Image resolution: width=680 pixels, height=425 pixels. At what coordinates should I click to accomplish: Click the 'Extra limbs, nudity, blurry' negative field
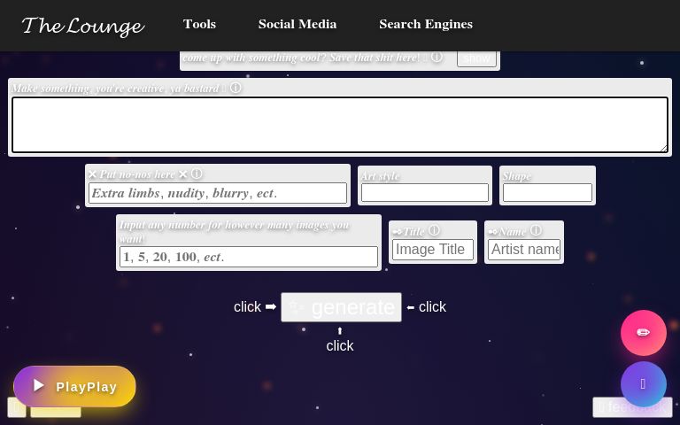[217, 193]
